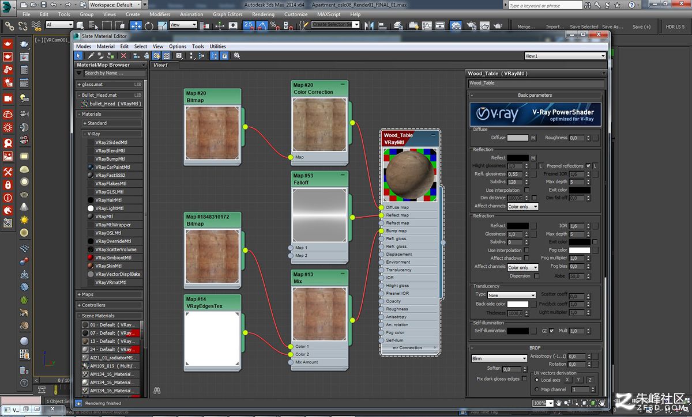Enable Use interpolation under Refraction

point(525,251)
